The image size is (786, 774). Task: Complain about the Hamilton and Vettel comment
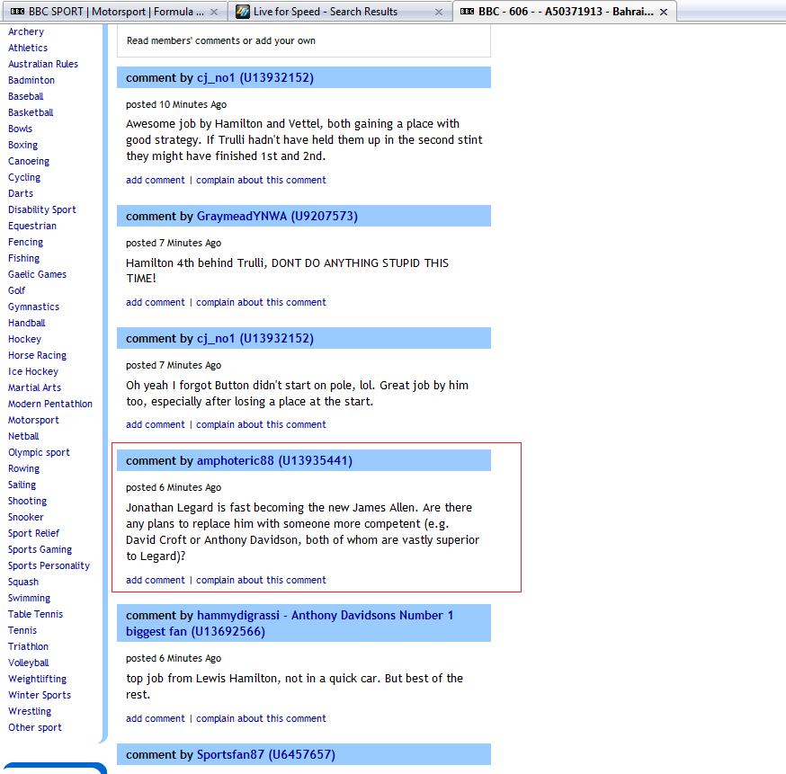pyautogui.click(x=261, y=180)
